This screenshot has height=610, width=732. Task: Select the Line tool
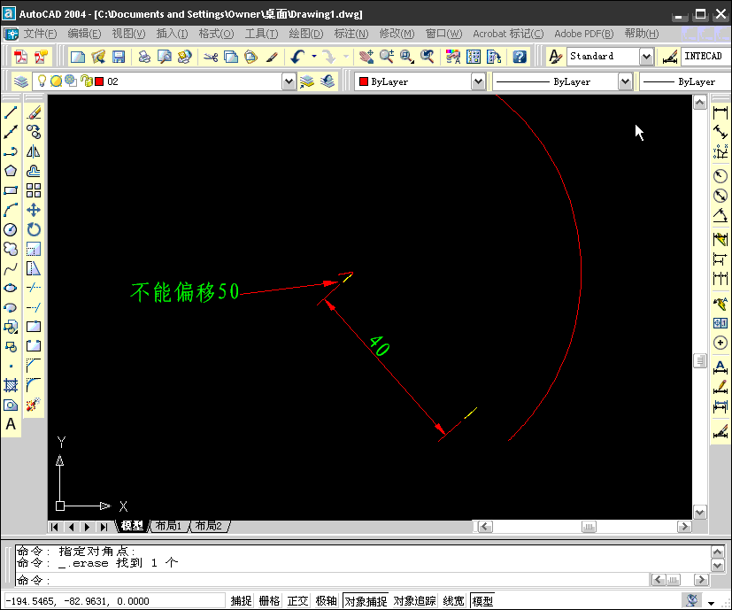pyautogui.click(x=11, y=112)
